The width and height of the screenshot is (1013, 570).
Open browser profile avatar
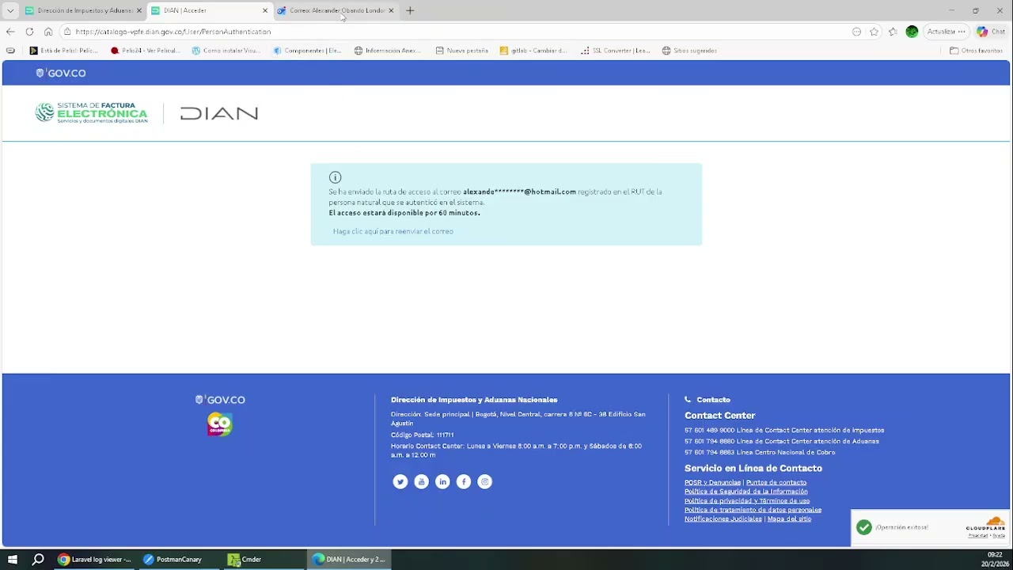[x=912, y=32]
